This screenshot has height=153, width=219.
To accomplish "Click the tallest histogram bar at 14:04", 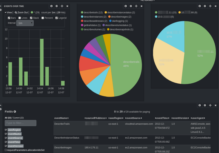I will tap(42, 62).
